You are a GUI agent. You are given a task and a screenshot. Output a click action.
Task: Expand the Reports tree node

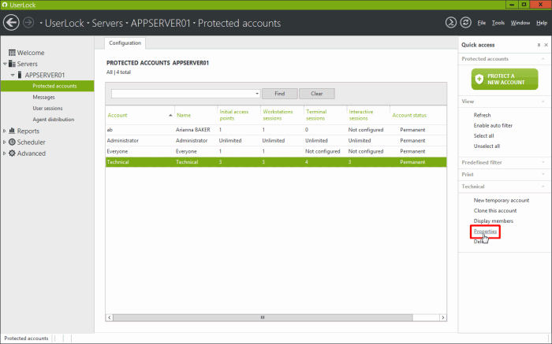[x=5, y=131]
